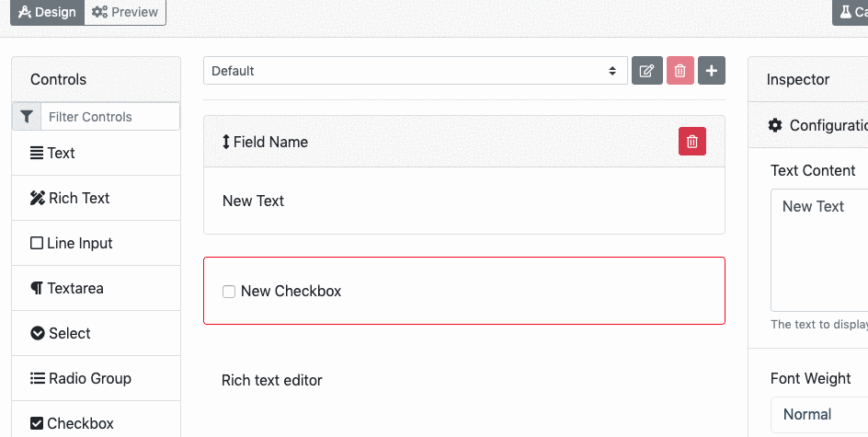868x437 pixels.
Task: Click the Controls panel heading
Action: (58, 79)
